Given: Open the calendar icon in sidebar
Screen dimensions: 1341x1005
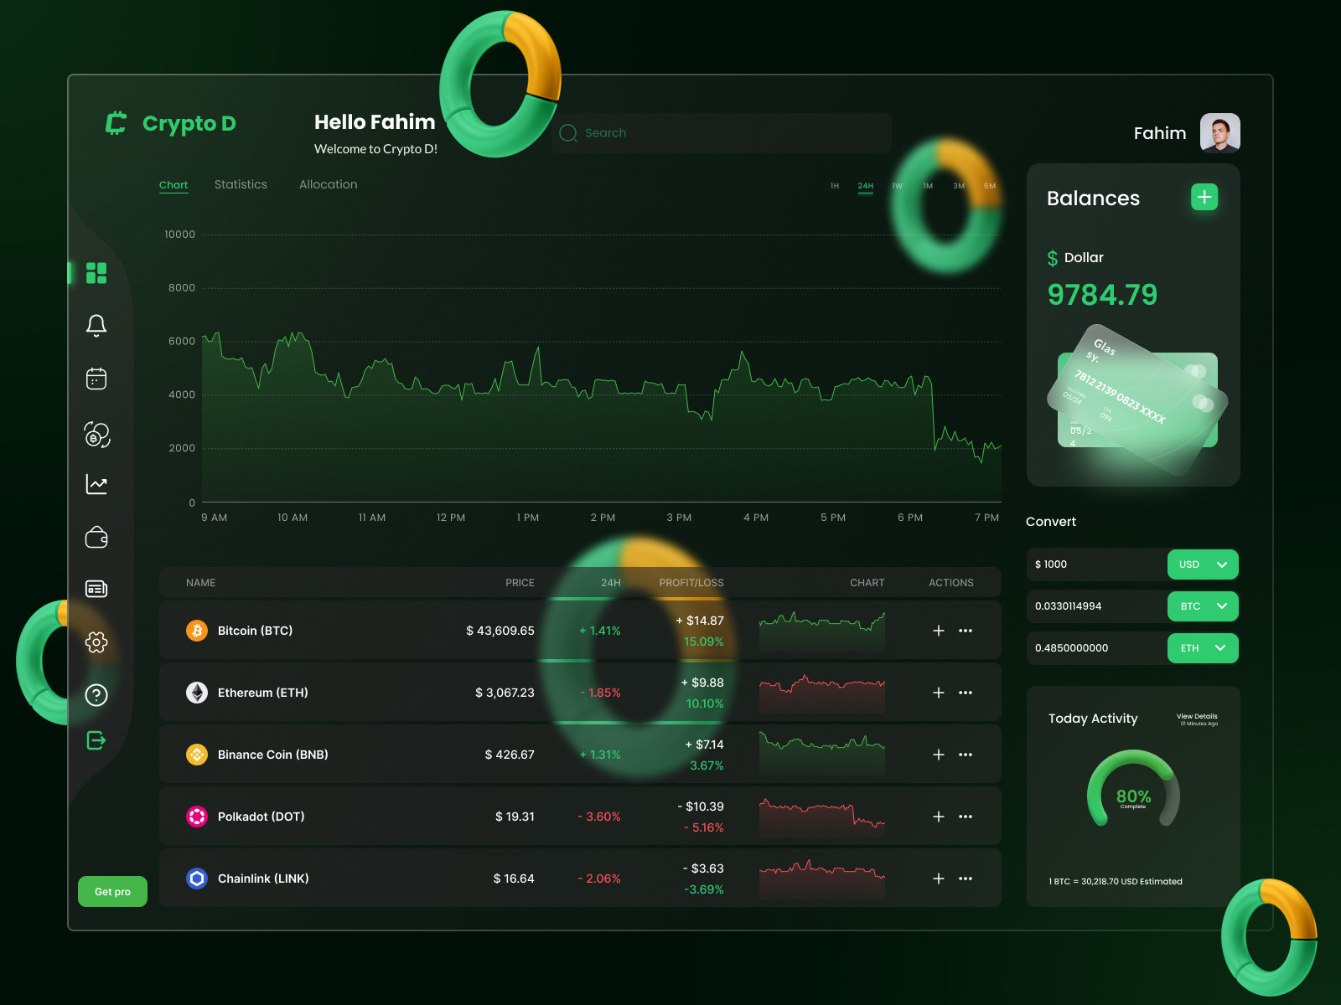Looking at the screenshot, I should 96,379.
